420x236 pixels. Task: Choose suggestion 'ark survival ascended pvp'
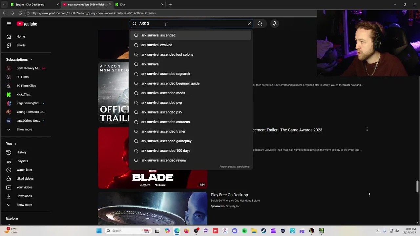pos(191,103)
